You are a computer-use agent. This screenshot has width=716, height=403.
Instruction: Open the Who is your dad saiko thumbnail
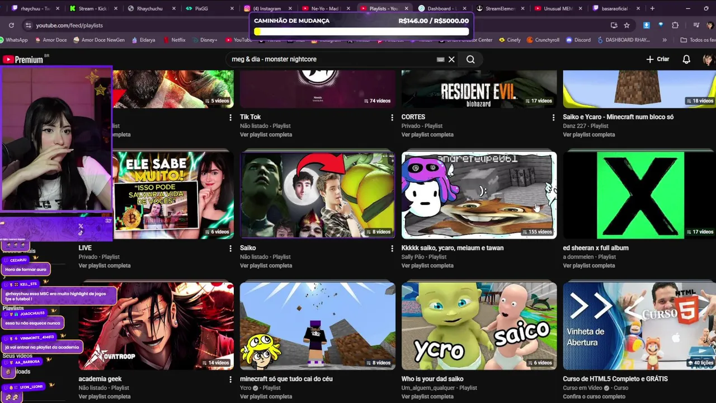479,326
